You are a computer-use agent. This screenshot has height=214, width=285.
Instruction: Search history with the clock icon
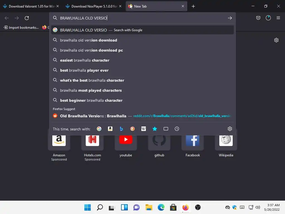click(177, 129)
